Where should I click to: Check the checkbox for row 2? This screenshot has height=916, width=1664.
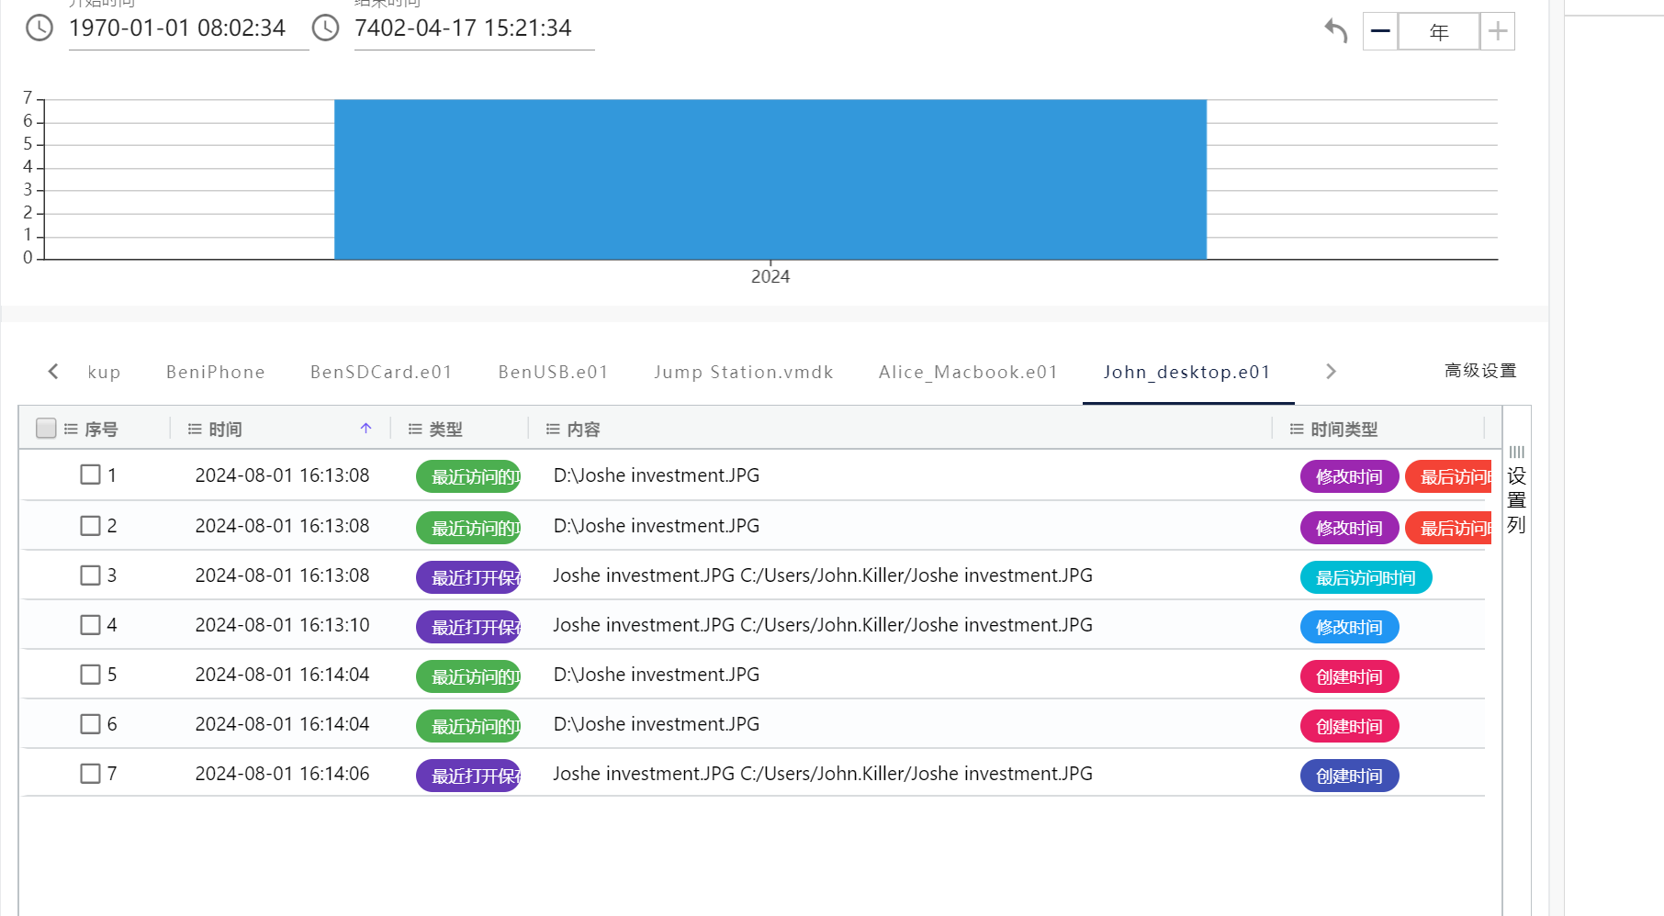pos(90,526)
